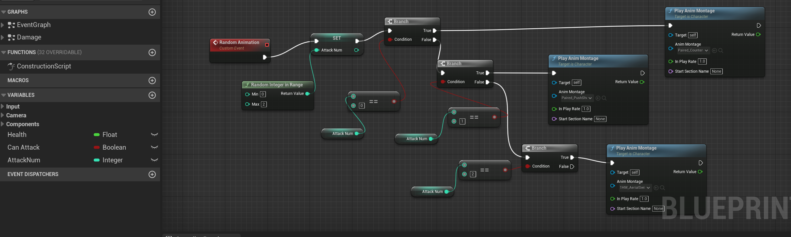The height and width of the screenshot is (237, 791).
Task: Click the red Boolean type pill for Can Attack
Action: (x=97, y=147)
